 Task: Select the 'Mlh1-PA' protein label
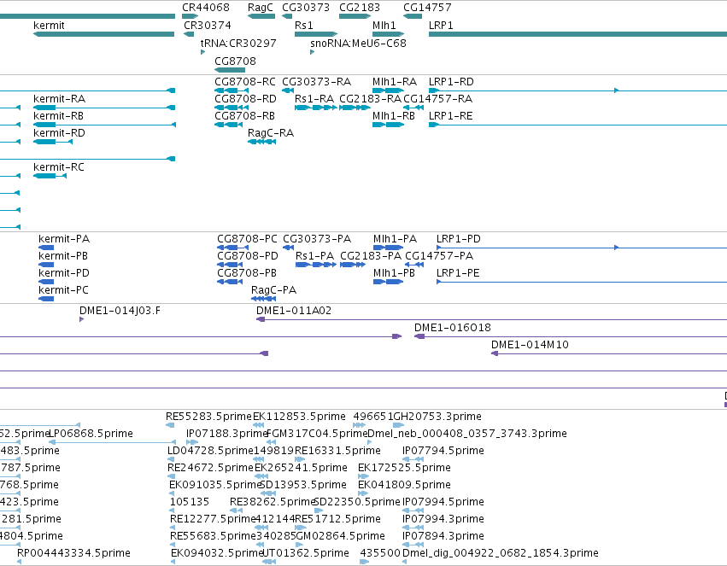pyautogui.click(x=395, y=239)
